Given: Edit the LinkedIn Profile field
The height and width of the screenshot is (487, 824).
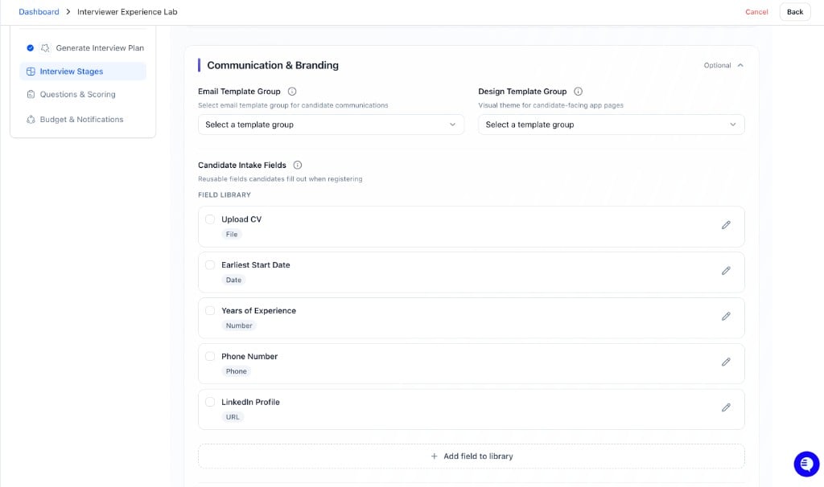Looking at the screenshot, I should click(726, 407).
